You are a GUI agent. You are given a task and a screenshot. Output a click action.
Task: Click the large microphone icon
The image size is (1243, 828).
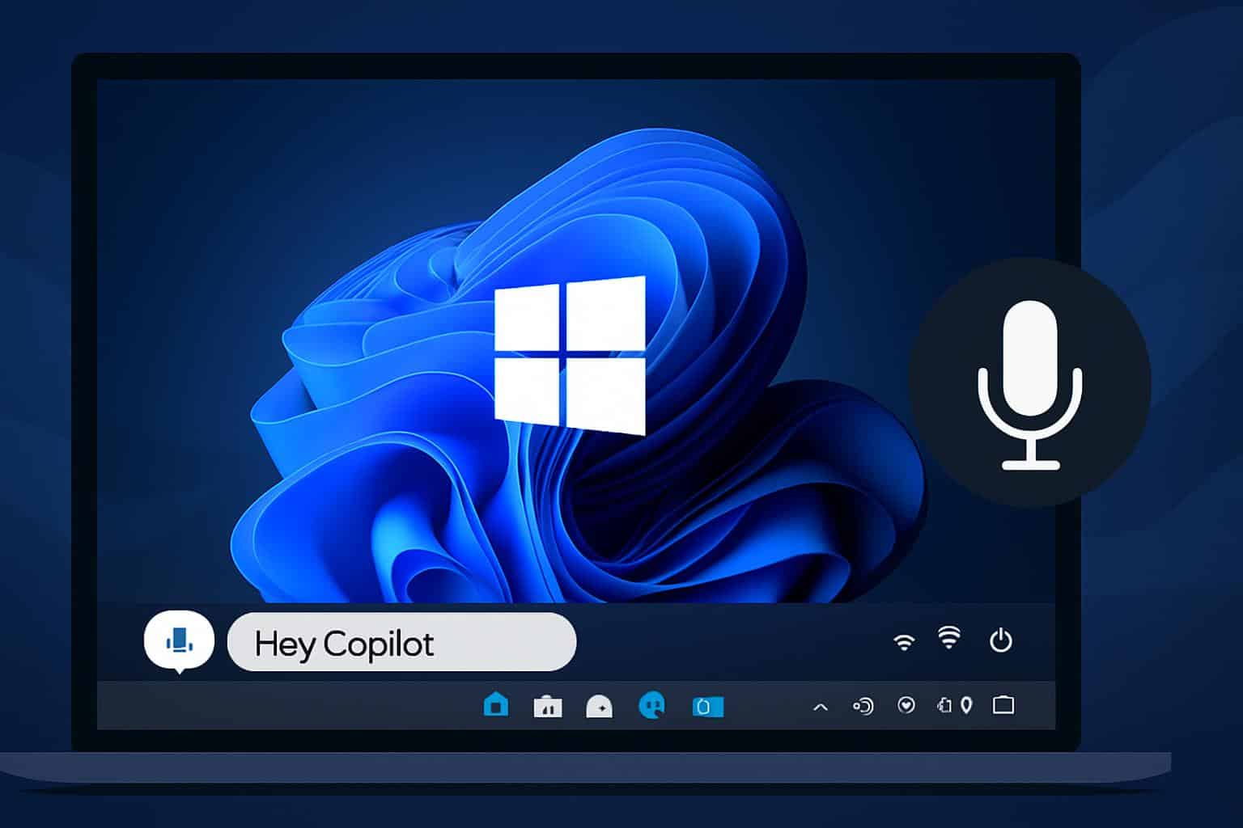pos(1029,382)
